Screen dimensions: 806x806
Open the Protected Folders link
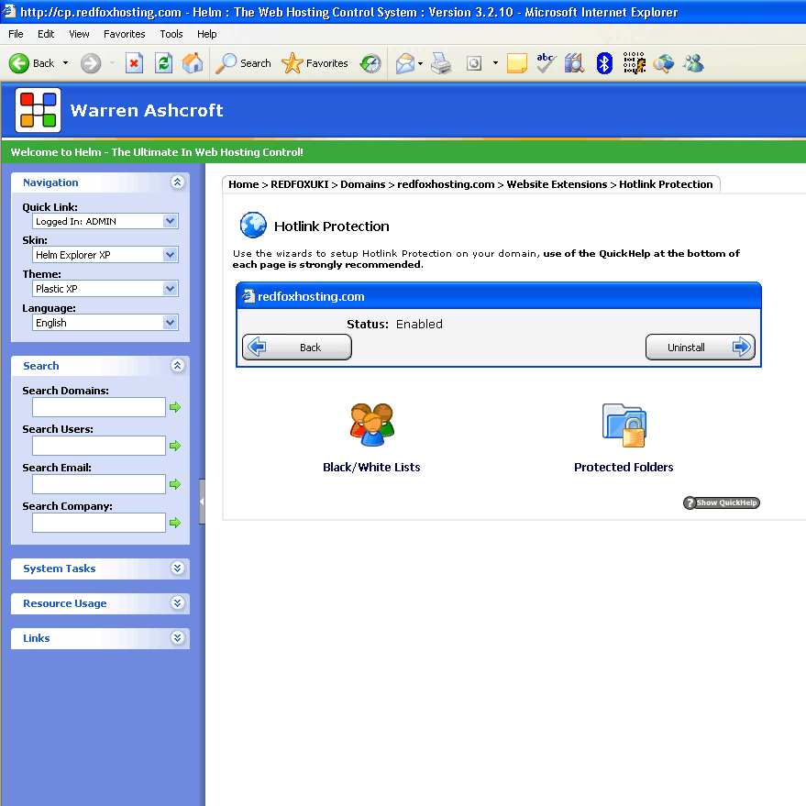click(x=624, y=468)
